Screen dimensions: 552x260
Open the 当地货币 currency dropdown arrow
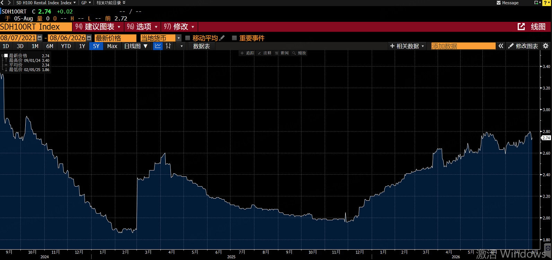tap(179, 38)
